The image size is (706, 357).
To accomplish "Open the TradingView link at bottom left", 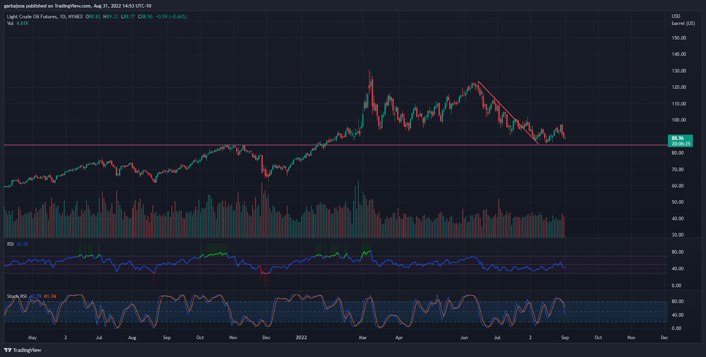I will (x=23, y=350).
